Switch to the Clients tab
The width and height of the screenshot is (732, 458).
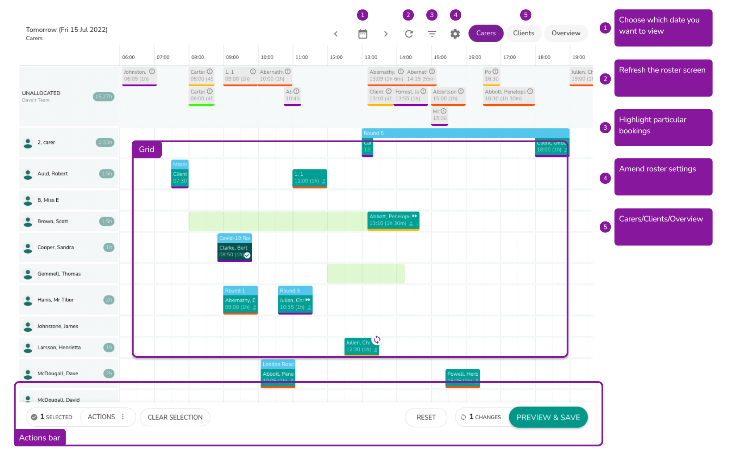click(523, 34)
